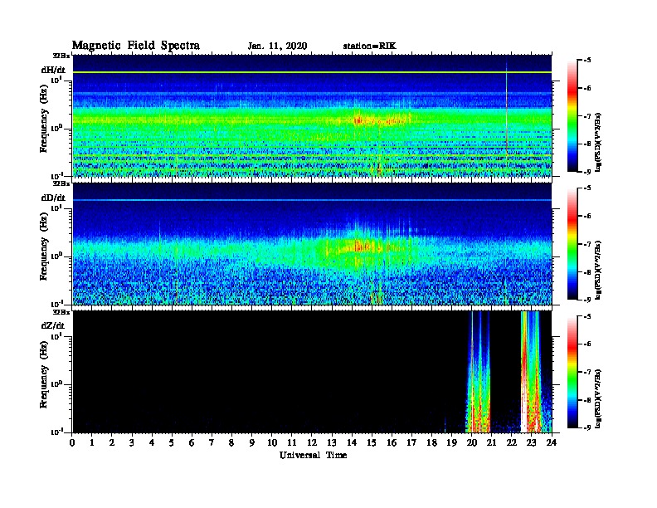657x508 pixels.
Task: Click hour "10" on the time axis
Action: point(272,443)
